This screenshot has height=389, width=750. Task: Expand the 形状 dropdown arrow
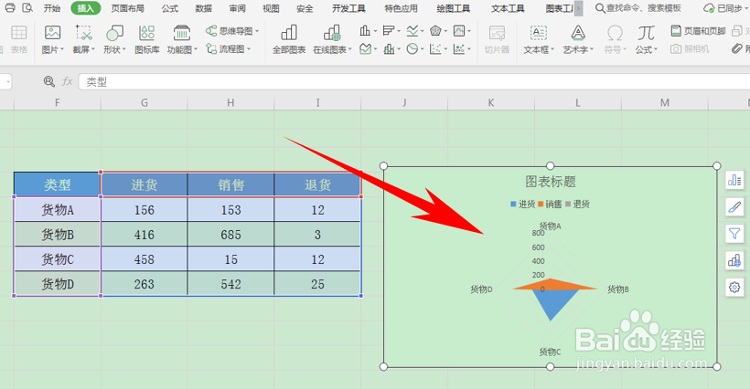point(124,49)
